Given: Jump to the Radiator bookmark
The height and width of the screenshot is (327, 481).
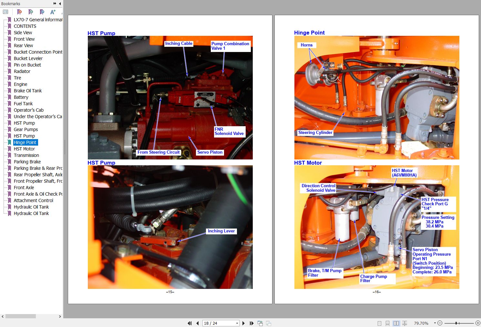Looking at the screenshot, I should (22, 71).
